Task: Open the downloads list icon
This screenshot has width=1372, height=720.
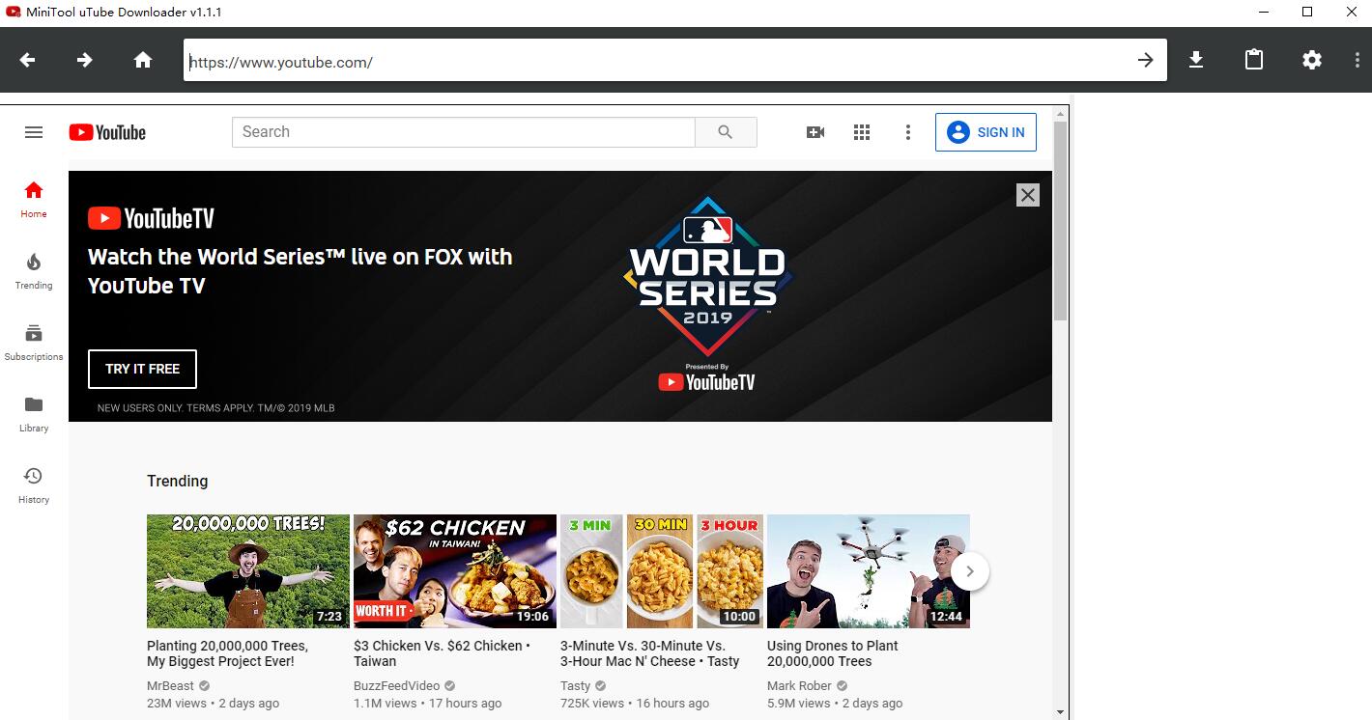Action: coord(1196,60)
